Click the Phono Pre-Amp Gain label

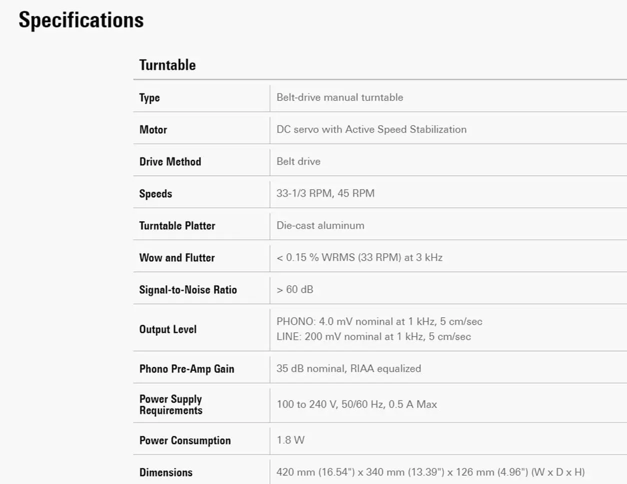click(x=186, y=369)
